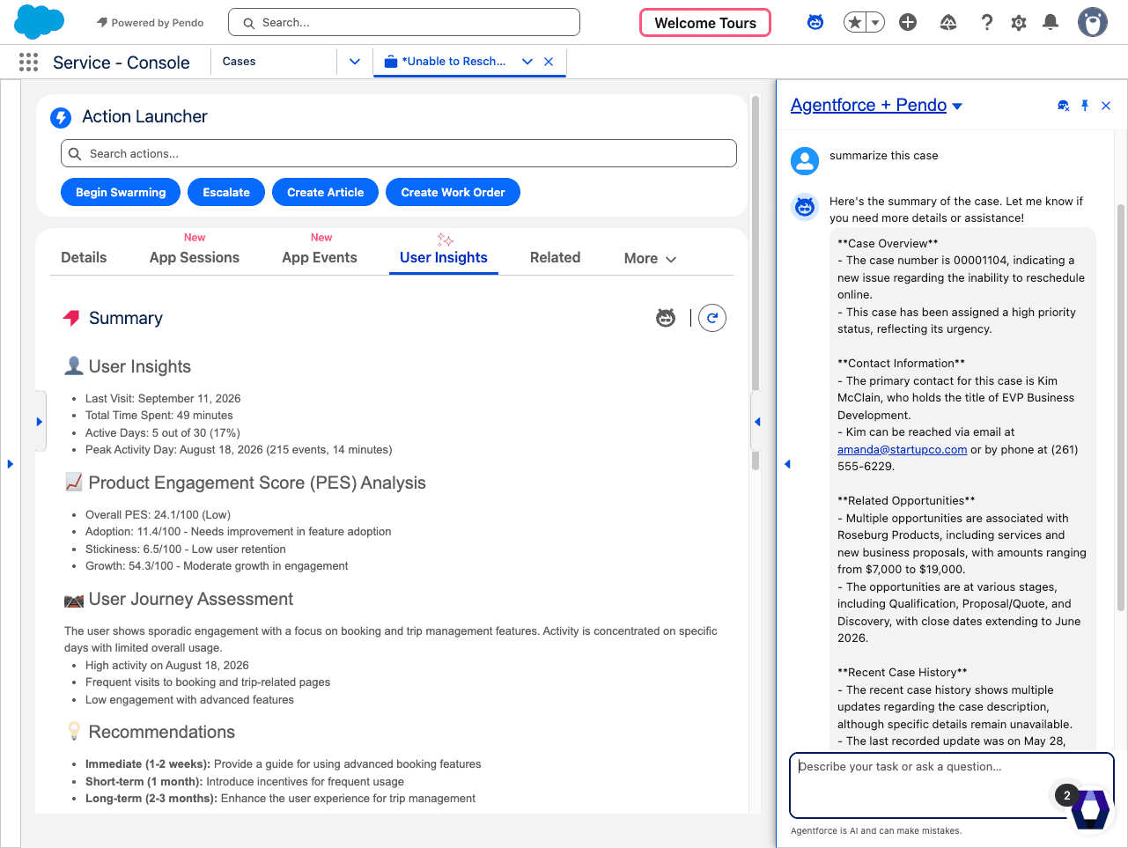
Task: Open the amanda@startupco.com email link
Action: click(x=902, y=449)
